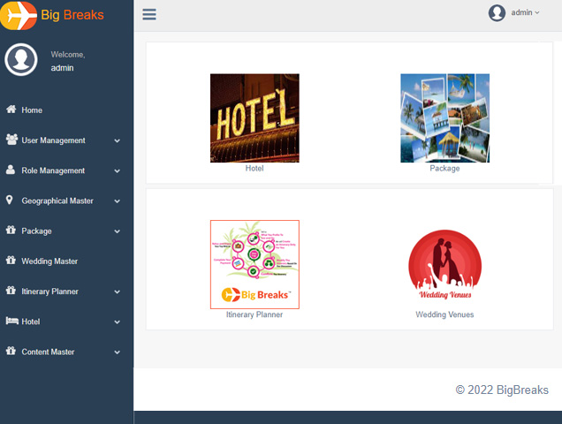562x424 pixels.
Task: Click the Role Management person icon
Action: pos(11,170)
